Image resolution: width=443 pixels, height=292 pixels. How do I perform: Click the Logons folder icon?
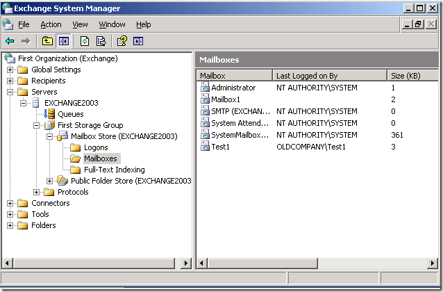click(76, 147)
